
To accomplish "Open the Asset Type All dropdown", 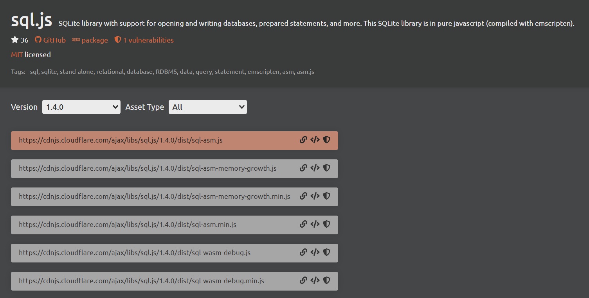I will (208, 107).
